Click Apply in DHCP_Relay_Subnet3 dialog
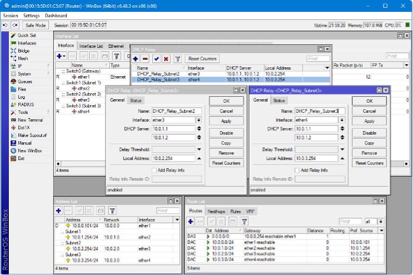 pyautogui.click(x=369, y=121)
